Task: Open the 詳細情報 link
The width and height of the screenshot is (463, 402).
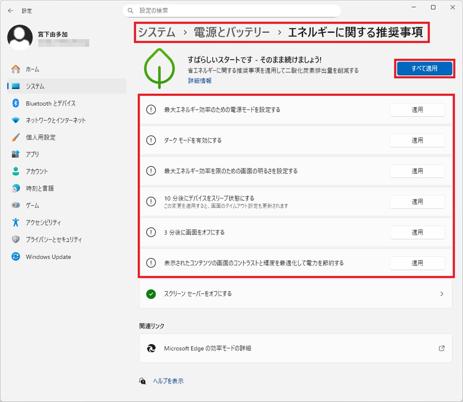Action: click(x=199, y=81)
